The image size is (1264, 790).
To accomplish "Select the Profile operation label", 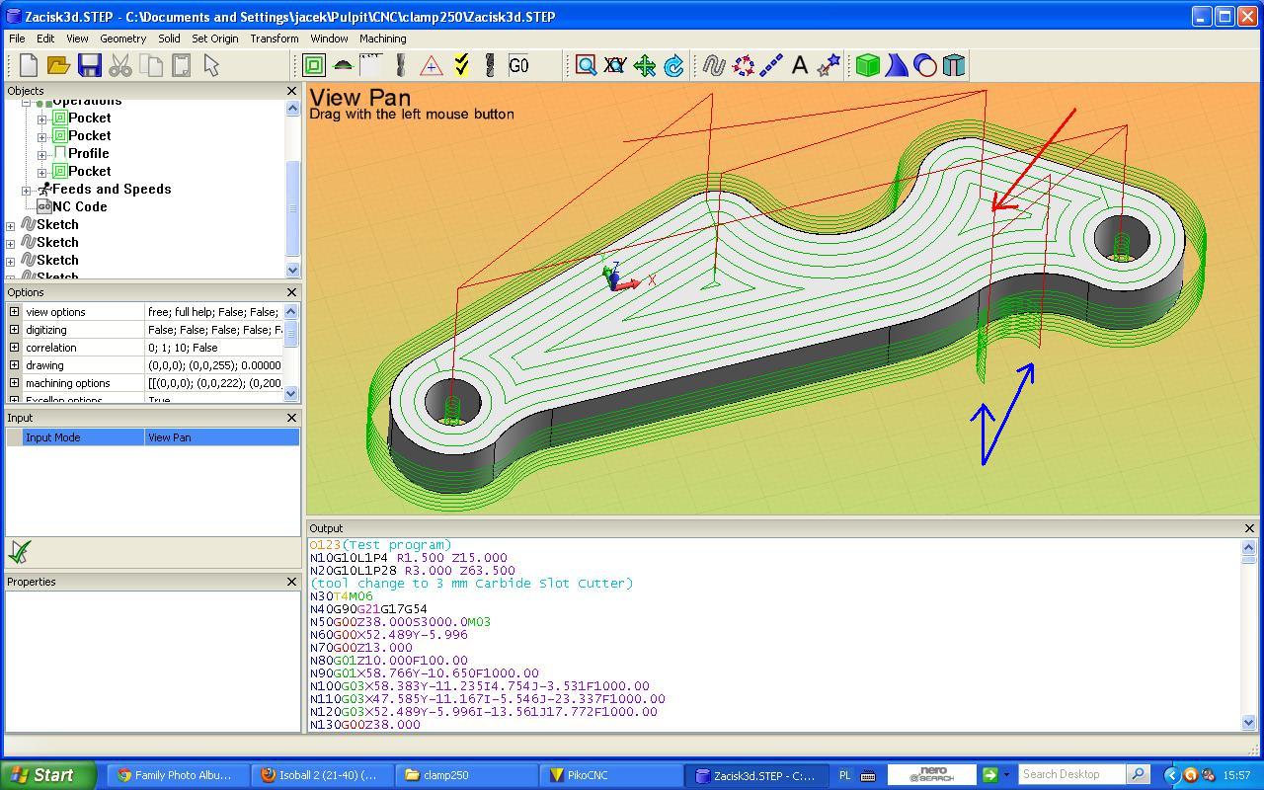I will point(88,153).
